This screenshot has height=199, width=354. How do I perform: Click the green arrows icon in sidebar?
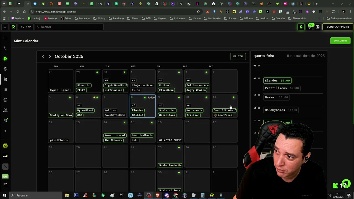coord(5,59)
